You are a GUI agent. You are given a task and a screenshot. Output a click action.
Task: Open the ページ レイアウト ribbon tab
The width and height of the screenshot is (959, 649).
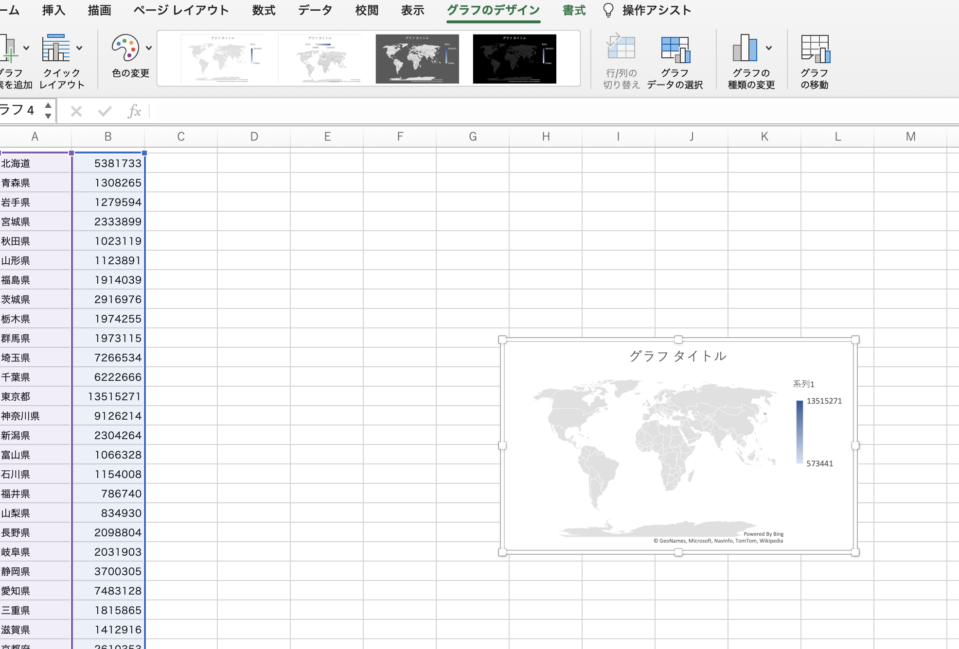click(x=181, y=10)
